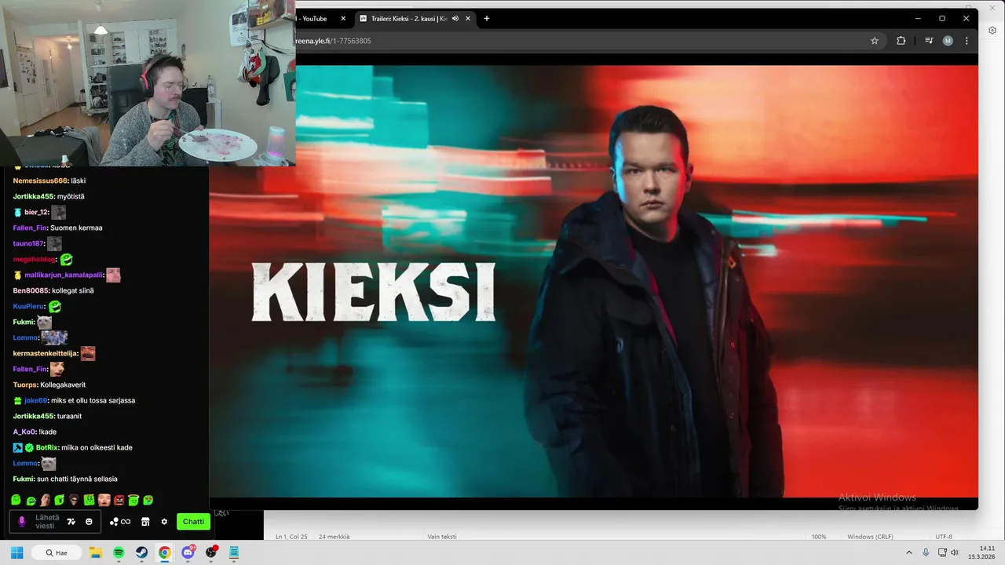Viewport: 1005px width, 565px height.
Task: Pick the angry red face emote
Action: (119, 500)
